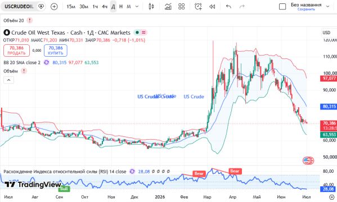Screen dimensions: 337x202
Task: Open the indicator templates grid icon
Action: [181, 6]
